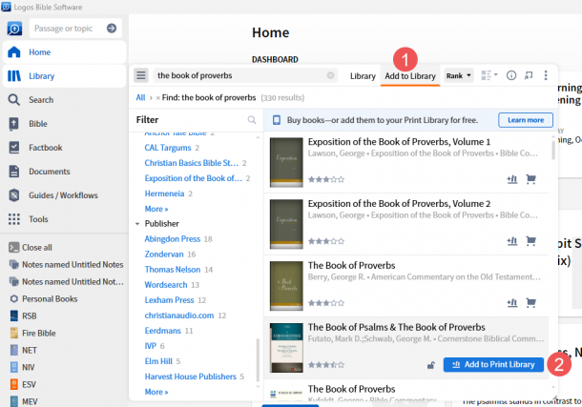Click the info icon in library toolbar

click(511, 75)
